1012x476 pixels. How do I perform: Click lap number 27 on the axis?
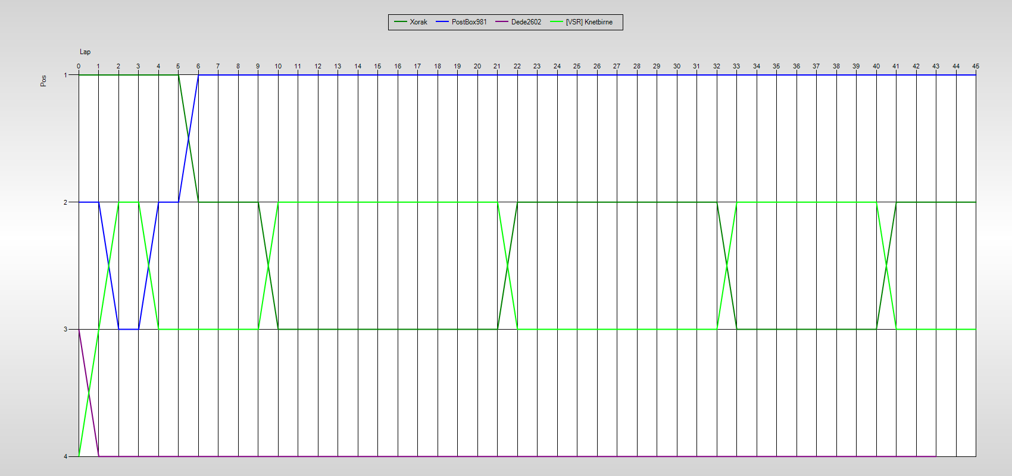617,66
